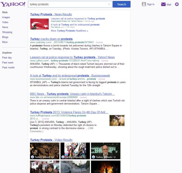Screen dimensions: 182x173
Task: Open video thumbnail of helmeted riot police
Action: pyautogui.click(x=45, y=167)
